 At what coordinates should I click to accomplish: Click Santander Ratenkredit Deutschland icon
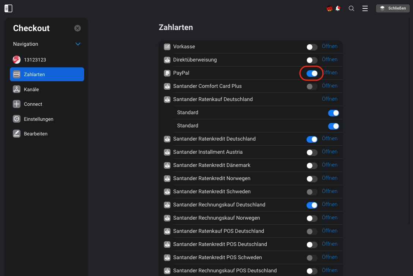point(167,139)
